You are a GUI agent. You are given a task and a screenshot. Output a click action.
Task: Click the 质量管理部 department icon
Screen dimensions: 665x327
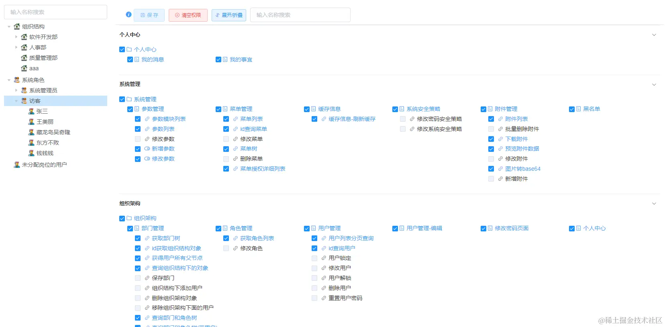pyautogui.click(x=24, y=58)
